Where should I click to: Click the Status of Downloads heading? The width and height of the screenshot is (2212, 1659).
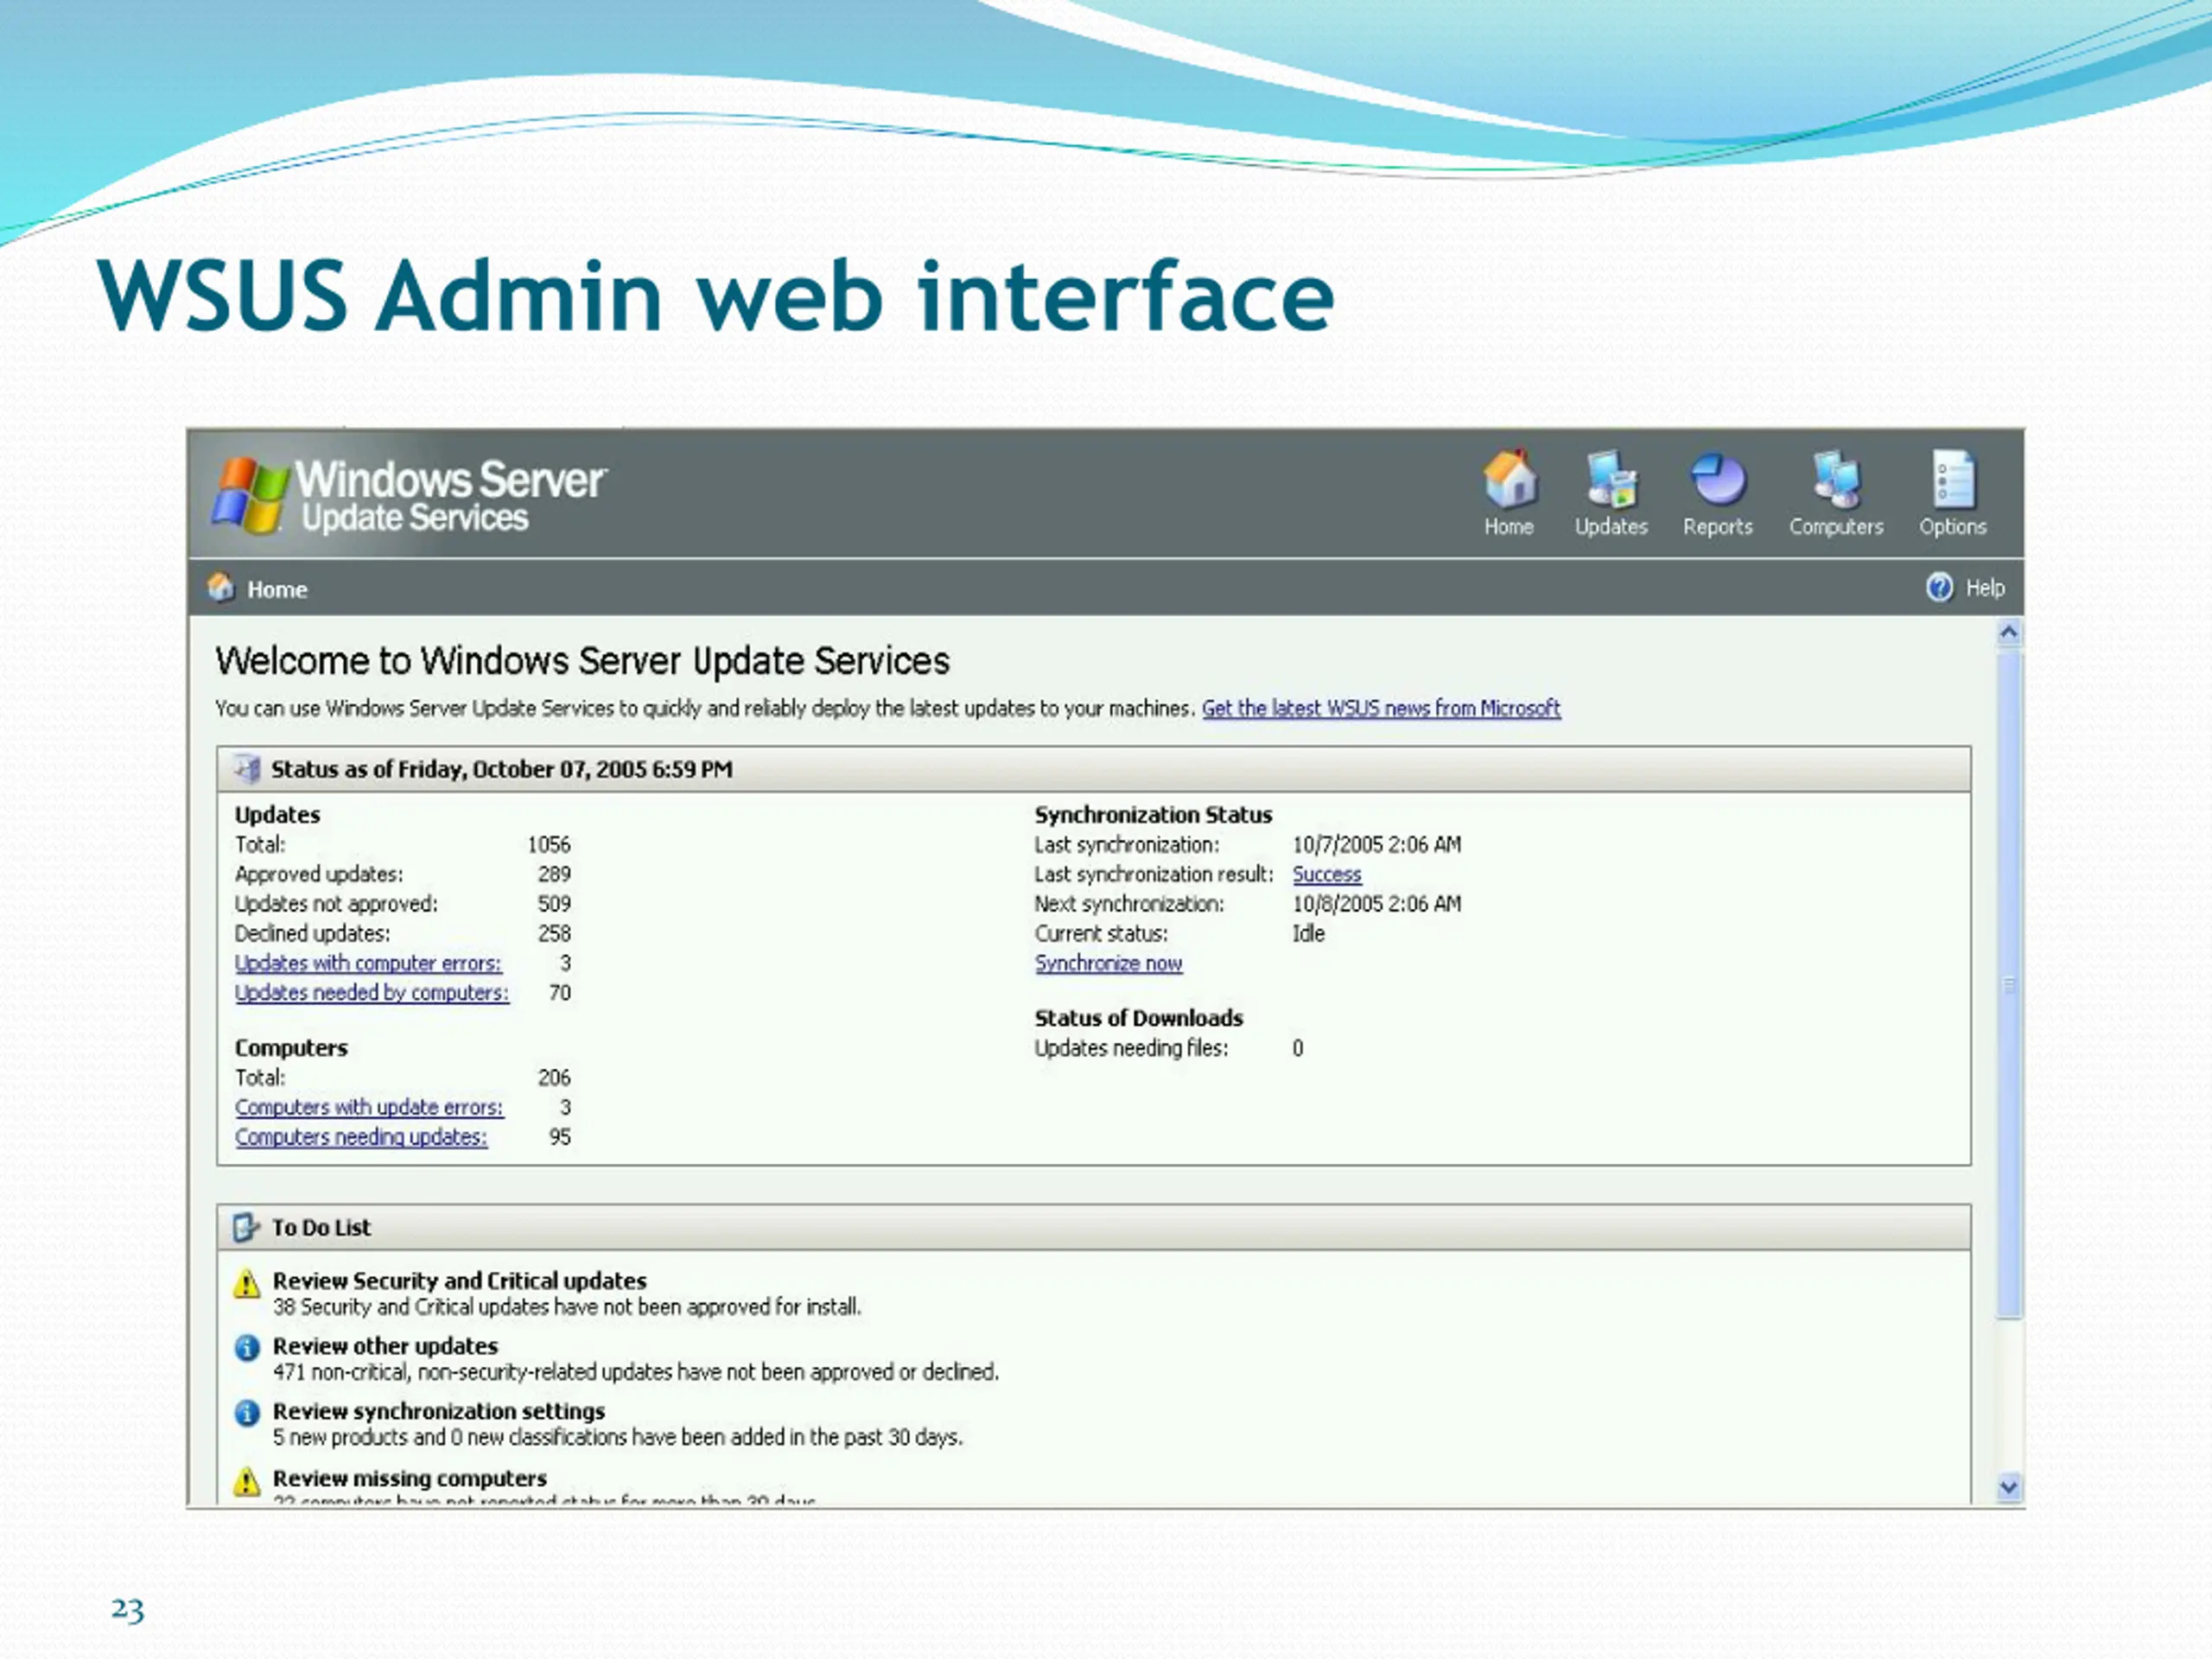1139,1018
